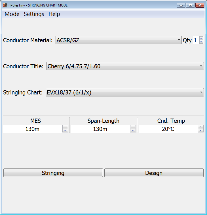Click the Stringing button
This screenshot has height=215, width=207.
point(53,173)
